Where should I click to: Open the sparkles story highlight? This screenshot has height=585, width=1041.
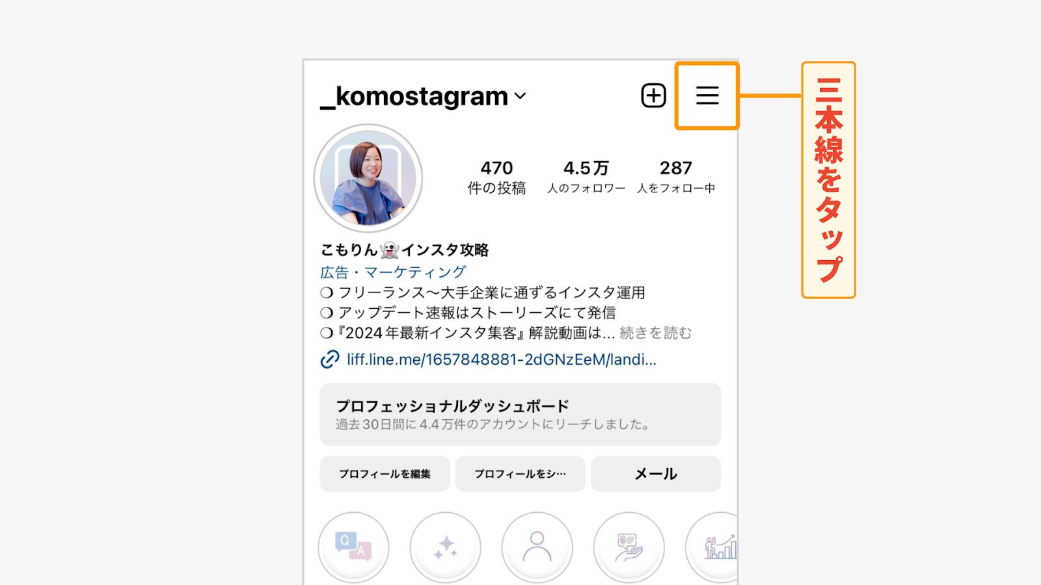(x=445, y=547)
